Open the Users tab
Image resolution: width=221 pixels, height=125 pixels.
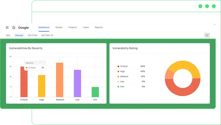point(86,27)
